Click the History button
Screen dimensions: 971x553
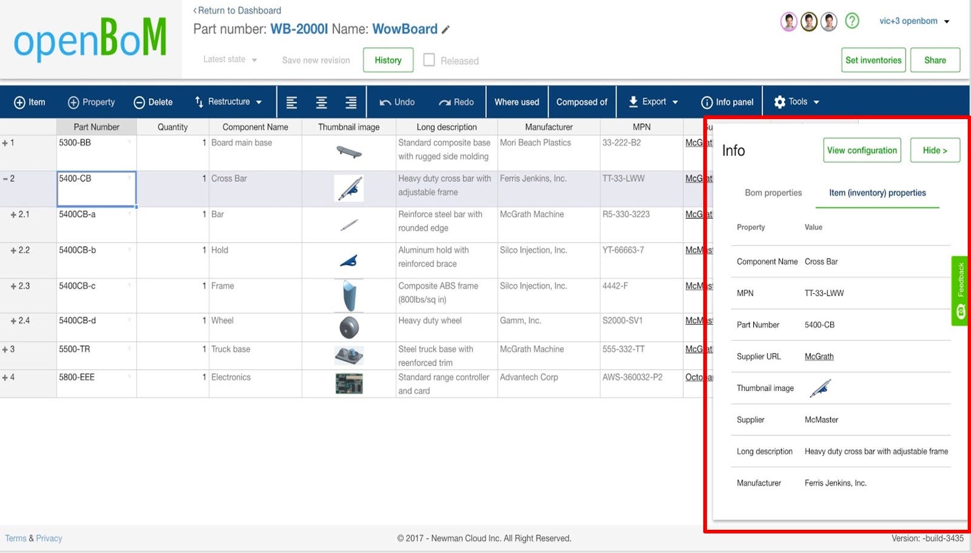[x=388, y=60]
